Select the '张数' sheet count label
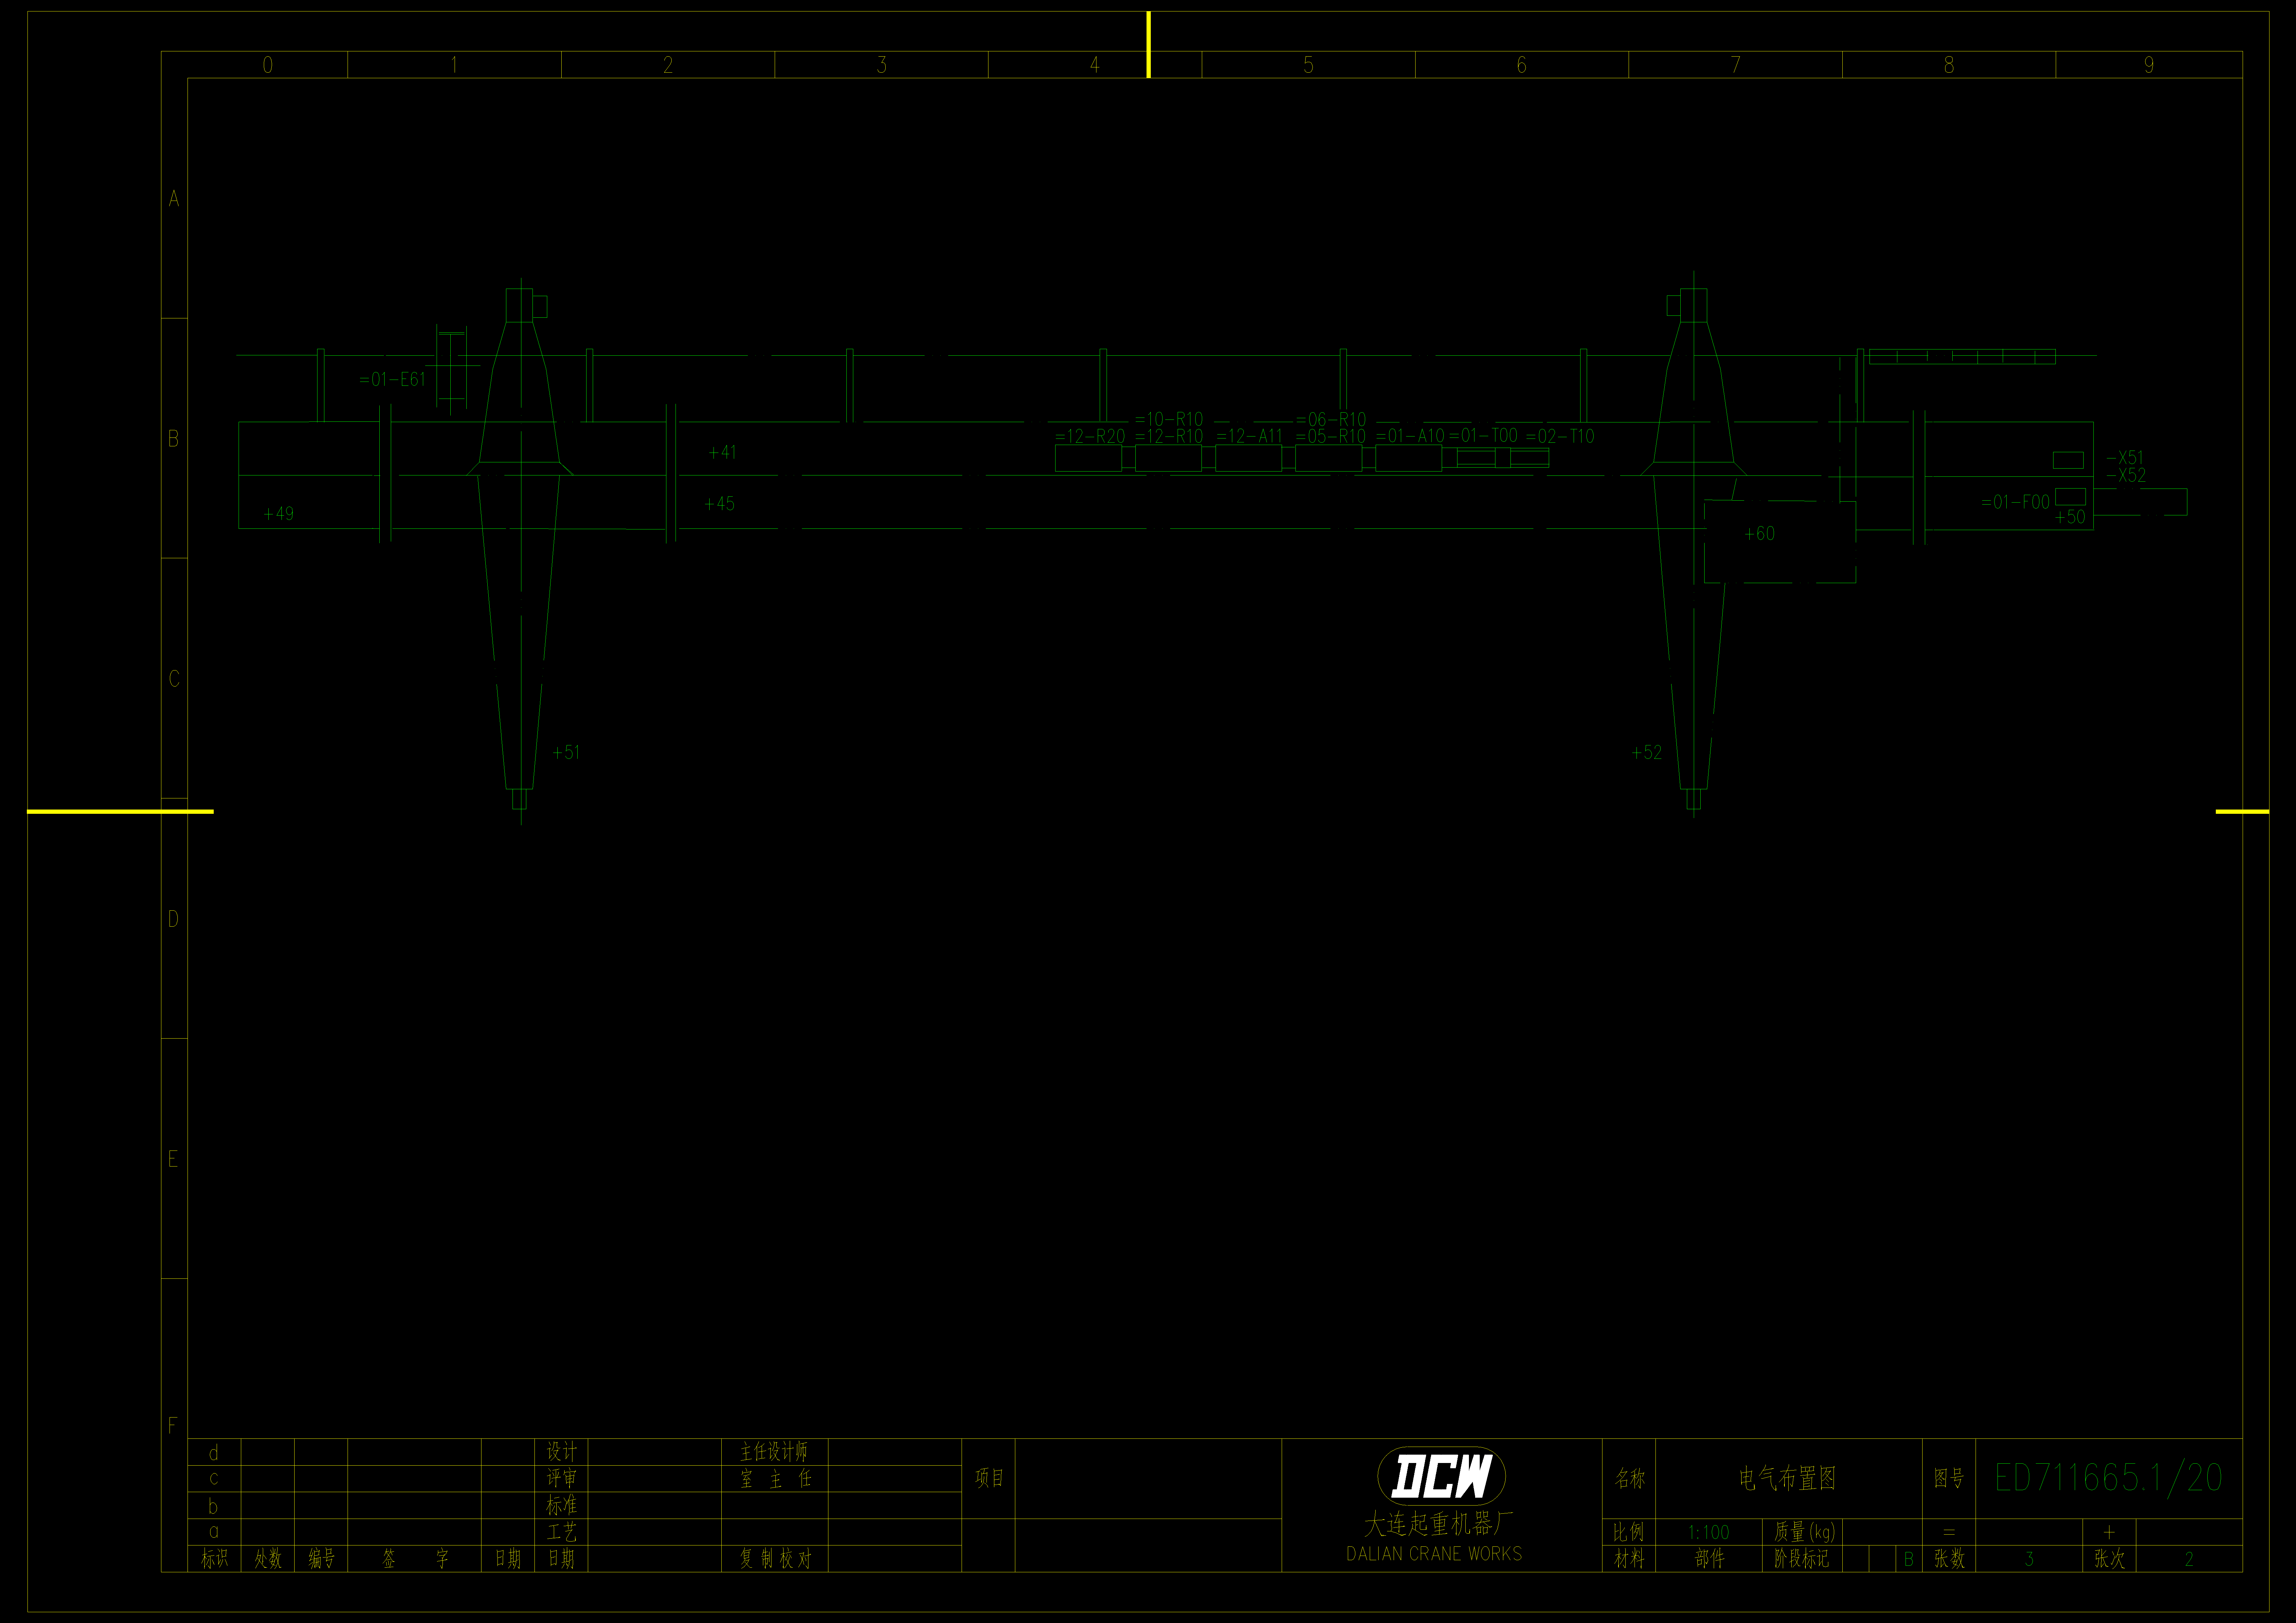 tap(1949, 1559)
